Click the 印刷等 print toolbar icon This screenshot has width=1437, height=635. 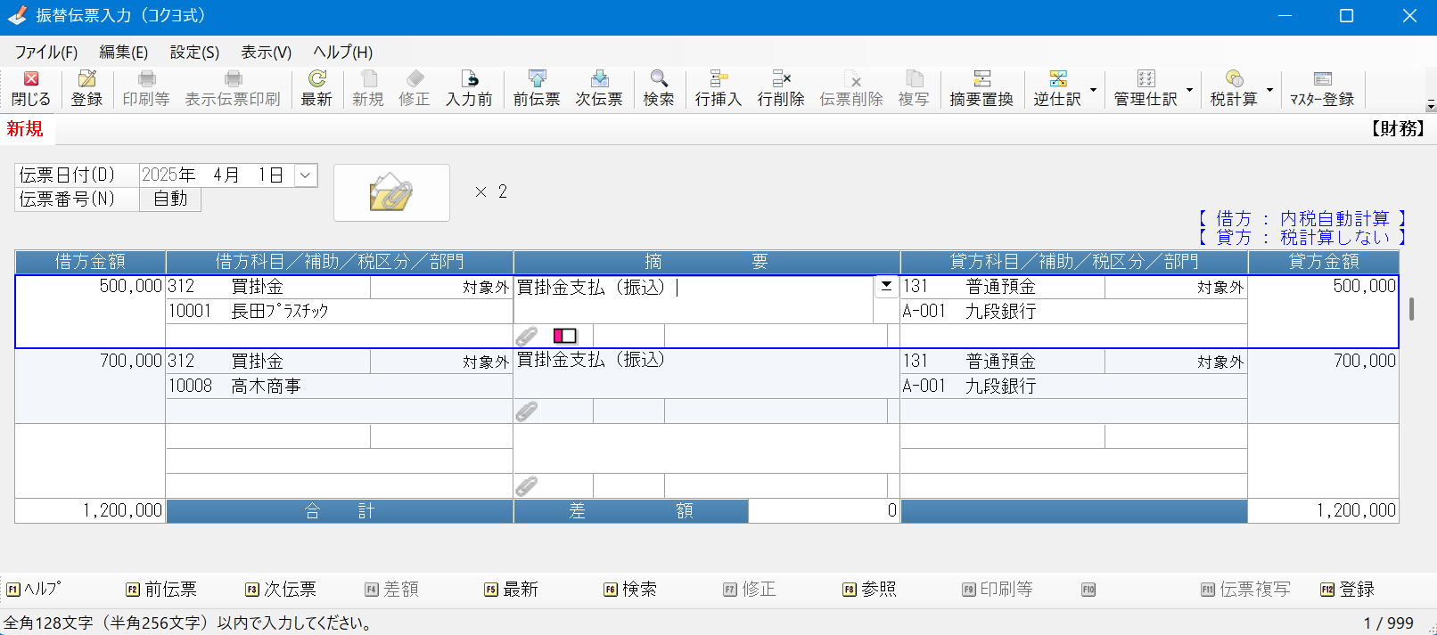[x=146, y=89]
